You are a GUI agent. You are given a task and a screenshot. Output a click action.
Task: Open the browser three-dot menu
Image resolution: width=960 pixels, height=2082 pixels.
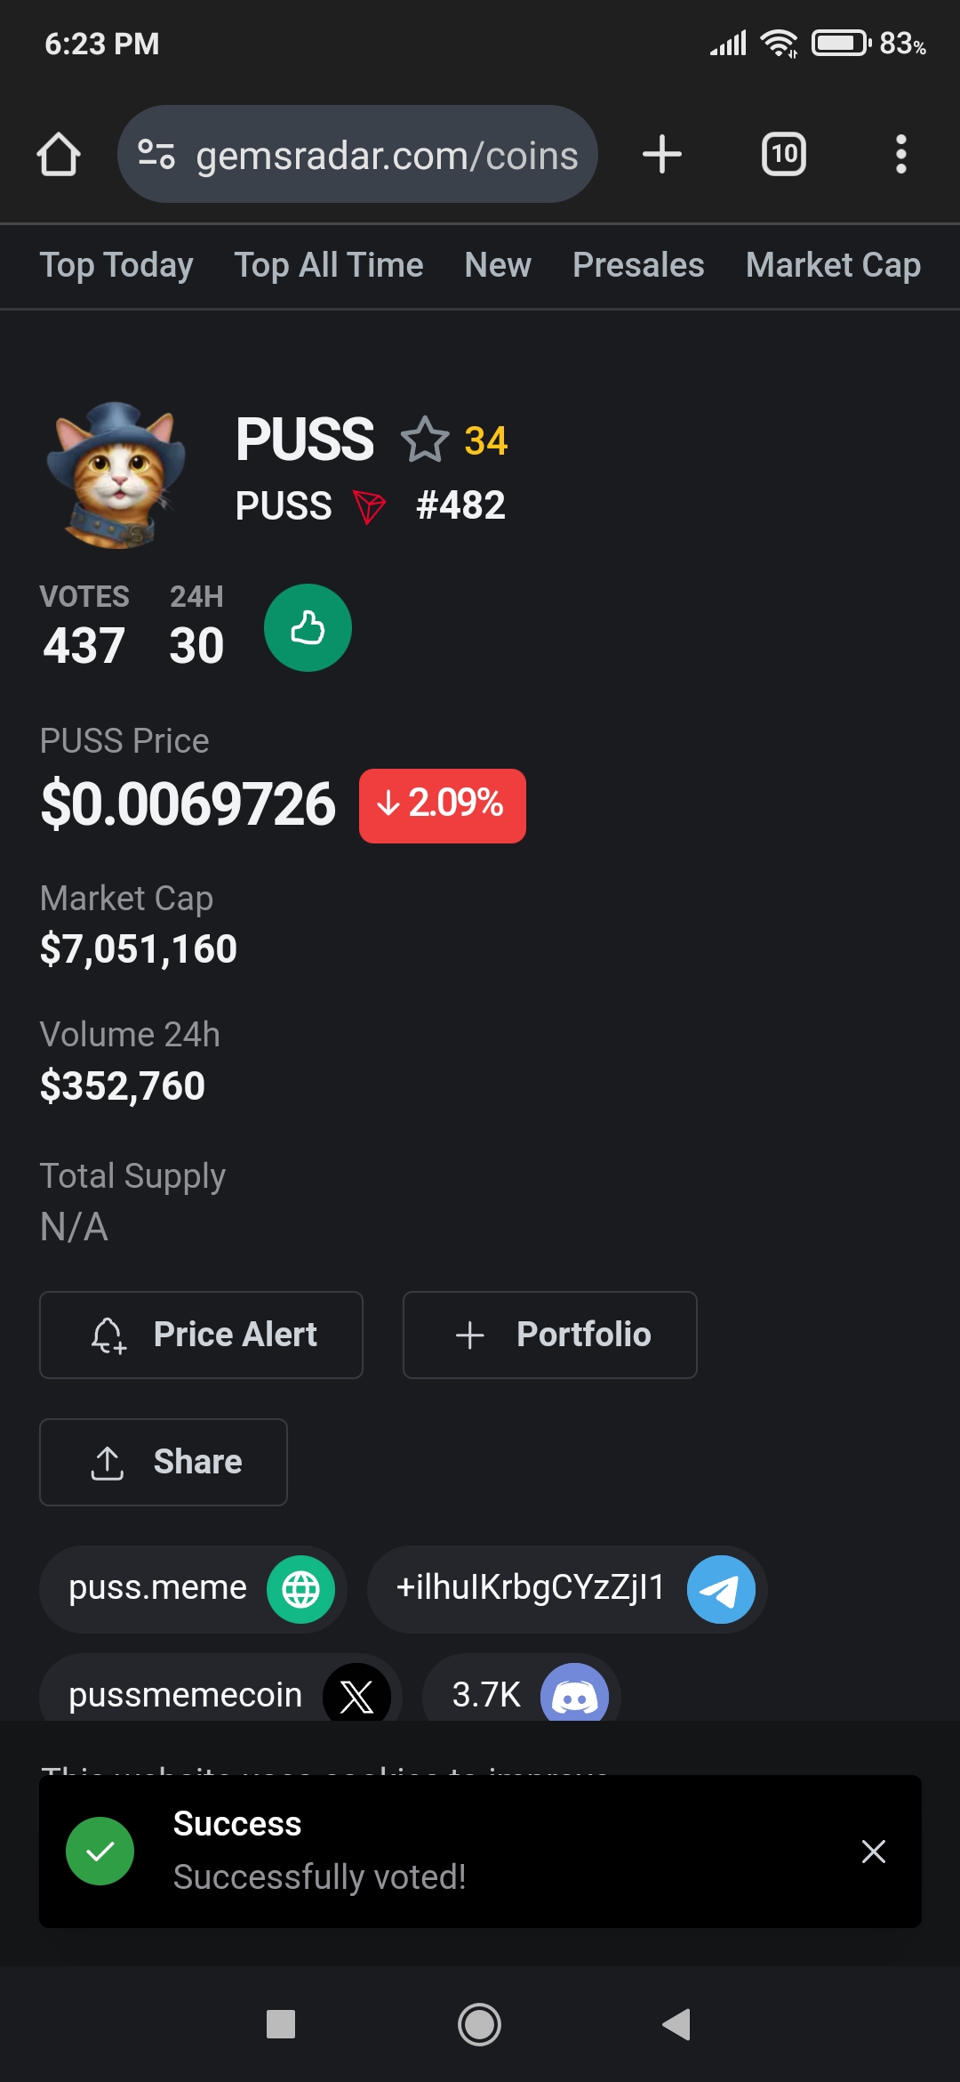[x=900, y=155]
